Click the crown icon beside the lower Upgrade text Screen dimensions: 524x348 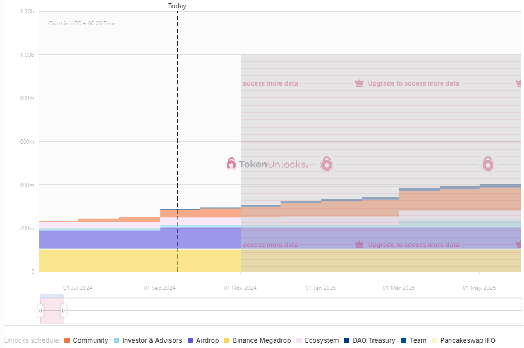pyautogui.click(x=360, y=245)
